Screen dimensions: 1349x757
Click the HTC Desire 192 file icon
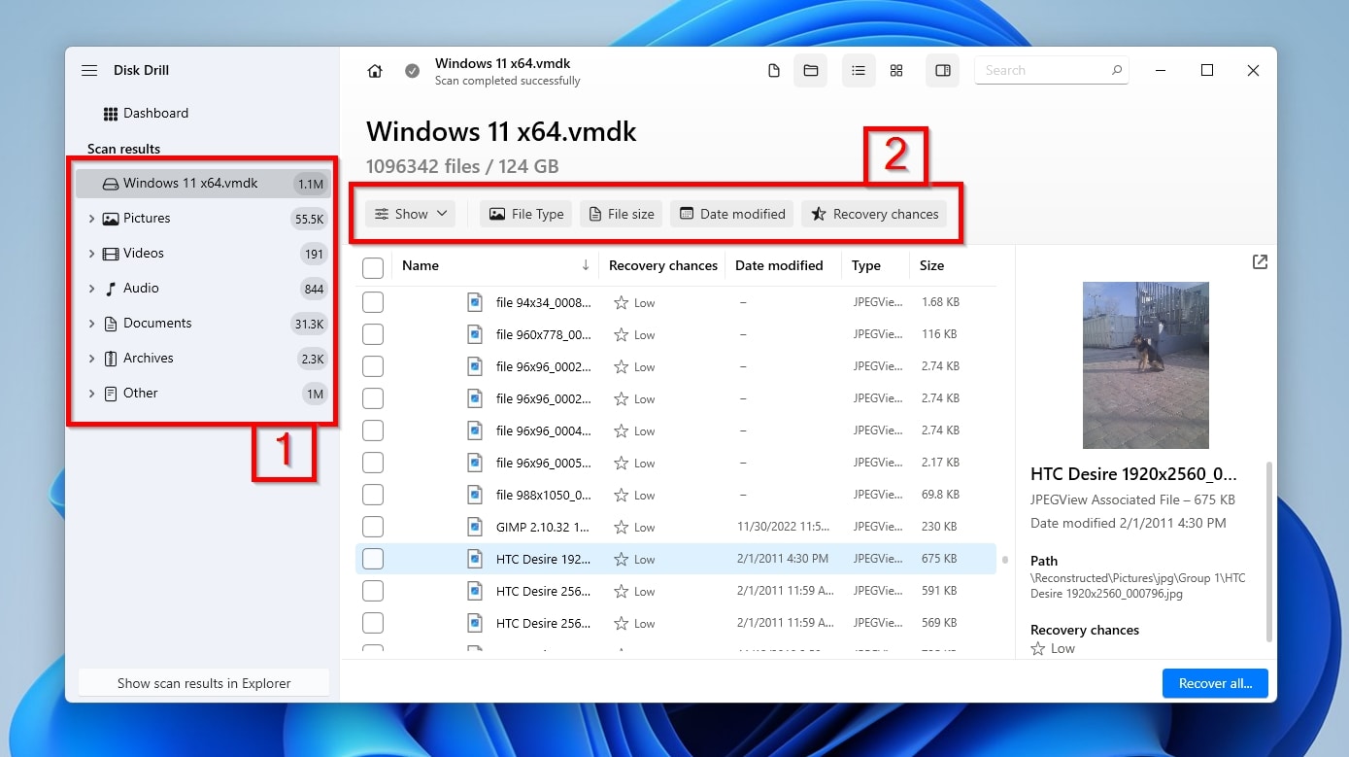[x=475, y=560]
